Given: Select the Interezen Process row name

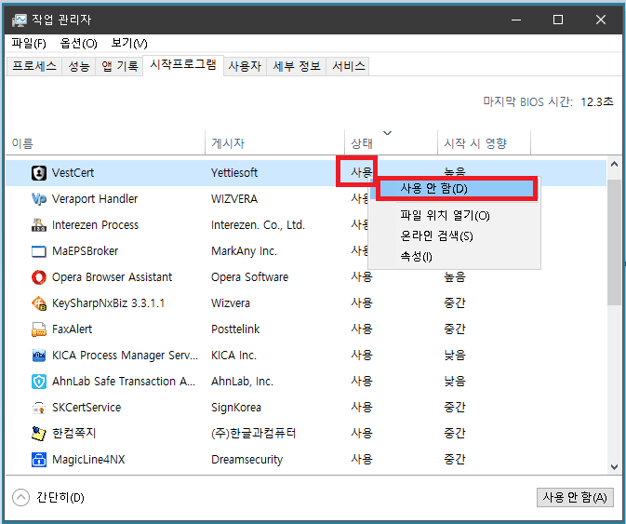Looking at the screenshot, I should tap(95, 225).
